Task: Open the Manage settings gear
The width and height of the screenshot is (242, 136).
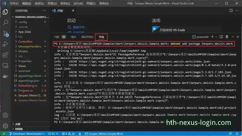Action: (x=5, y=126)
